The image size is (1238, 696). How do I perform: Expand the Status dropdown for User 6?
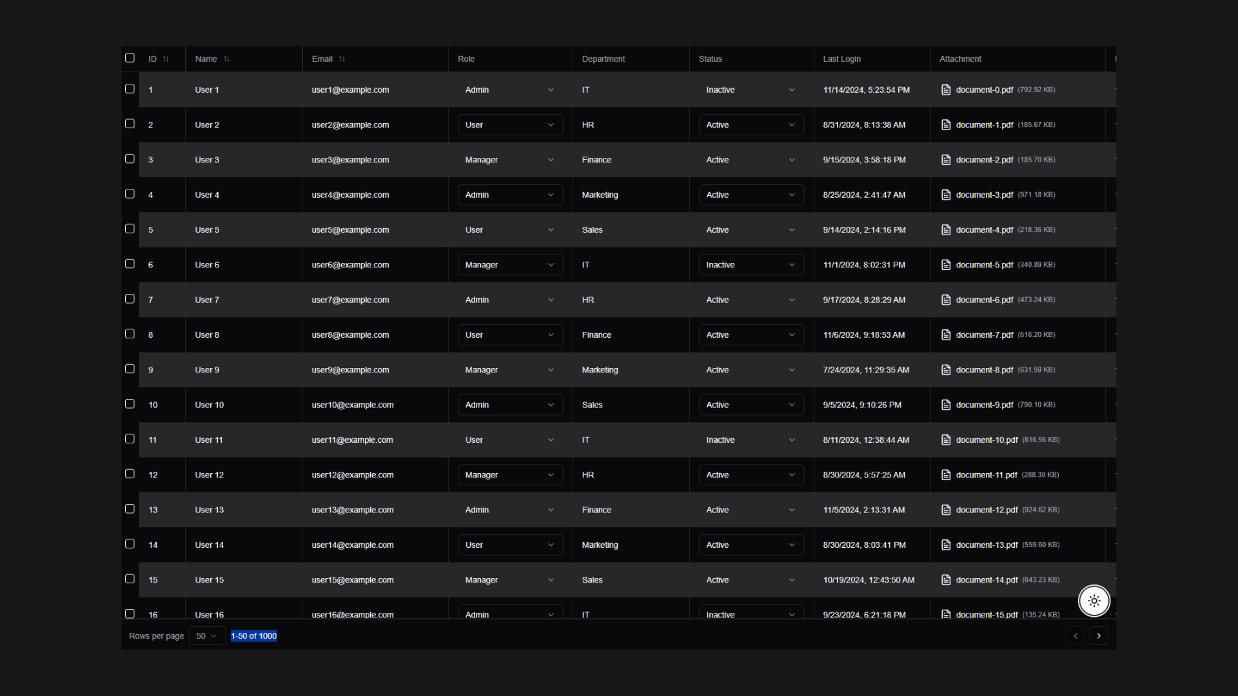coord(751,265)
